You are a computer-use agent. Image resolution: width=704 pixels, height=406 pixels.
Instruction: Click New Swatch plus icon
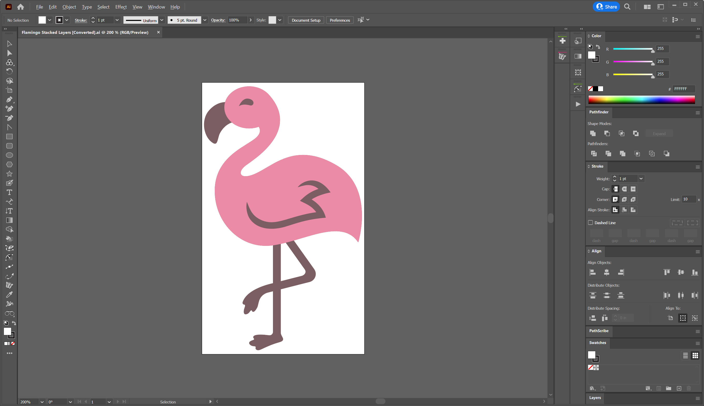[679, 388]
